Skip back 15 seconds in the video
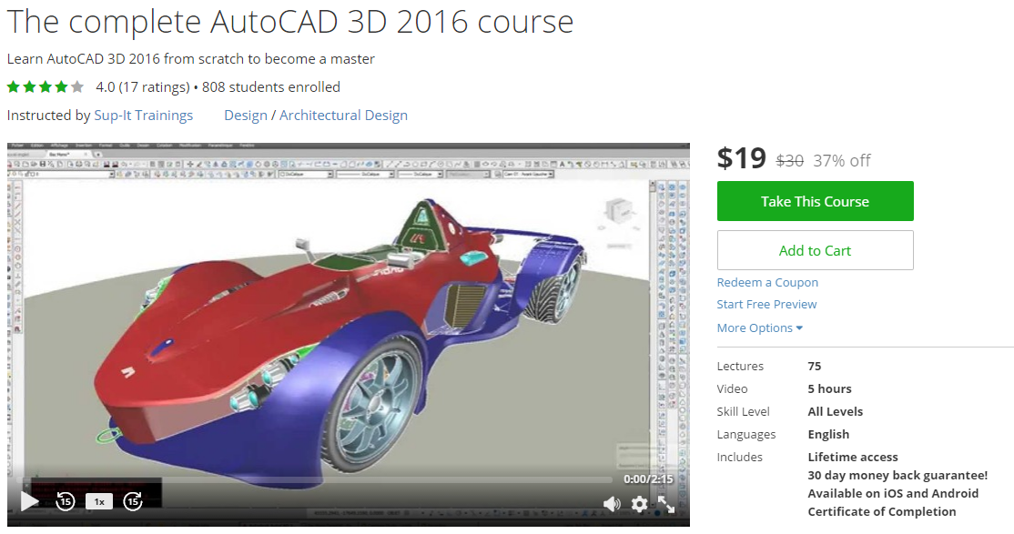Screen dimensions: 1014x534 [65, 500]
